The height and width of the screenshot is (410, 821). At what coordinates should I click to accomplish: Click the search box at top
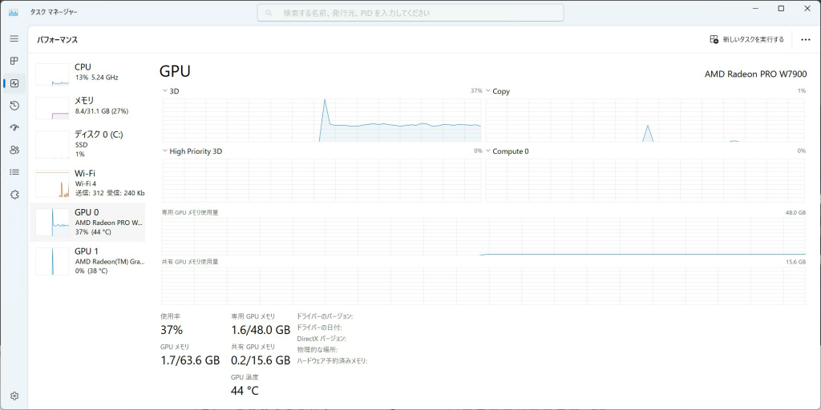410,13
